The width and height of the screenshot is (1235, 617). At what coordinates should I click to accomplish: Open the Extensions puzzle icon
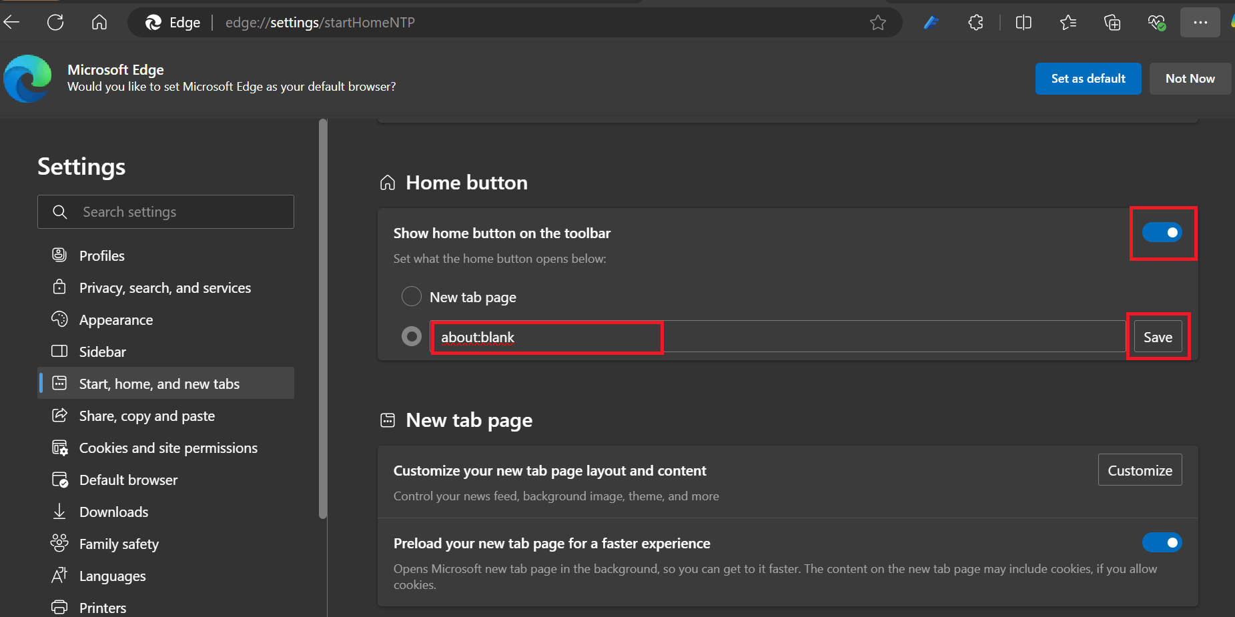(x=975, y=23)
